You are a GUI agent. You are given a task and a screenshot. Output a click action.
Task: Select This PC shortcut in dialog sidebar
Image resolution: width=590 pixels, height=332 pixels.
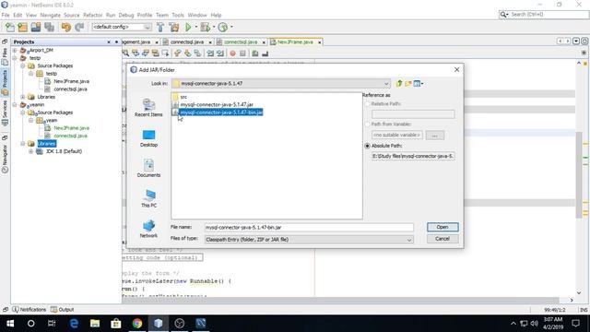pyautogui.click(x=148, y=198)
